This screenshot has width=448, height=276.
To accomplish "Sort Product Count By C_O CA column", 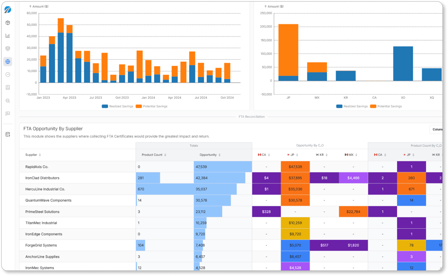I will coord(380,155).
